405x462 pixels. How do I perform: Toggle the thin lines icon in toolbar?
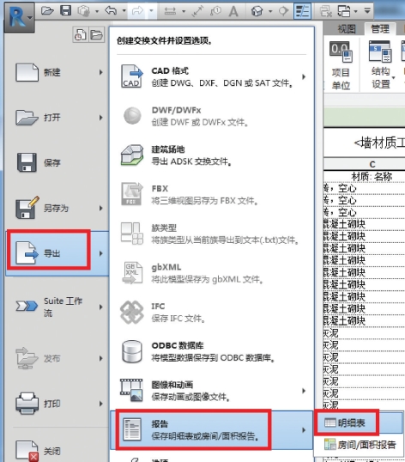[x=303, y=11]
